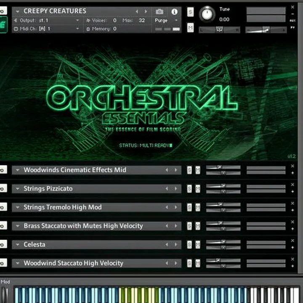The width and height of the screenshot is (303, 303).
Task: Open the Output st. 1 dropdown
Action: click(x=77, y=20)
